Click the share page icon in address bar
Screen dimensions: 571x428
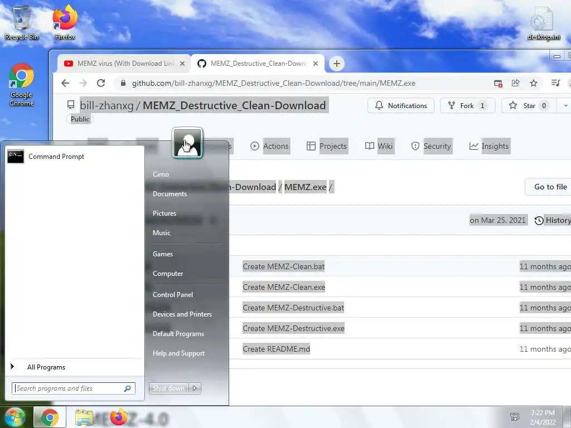[x=516, y=83]
